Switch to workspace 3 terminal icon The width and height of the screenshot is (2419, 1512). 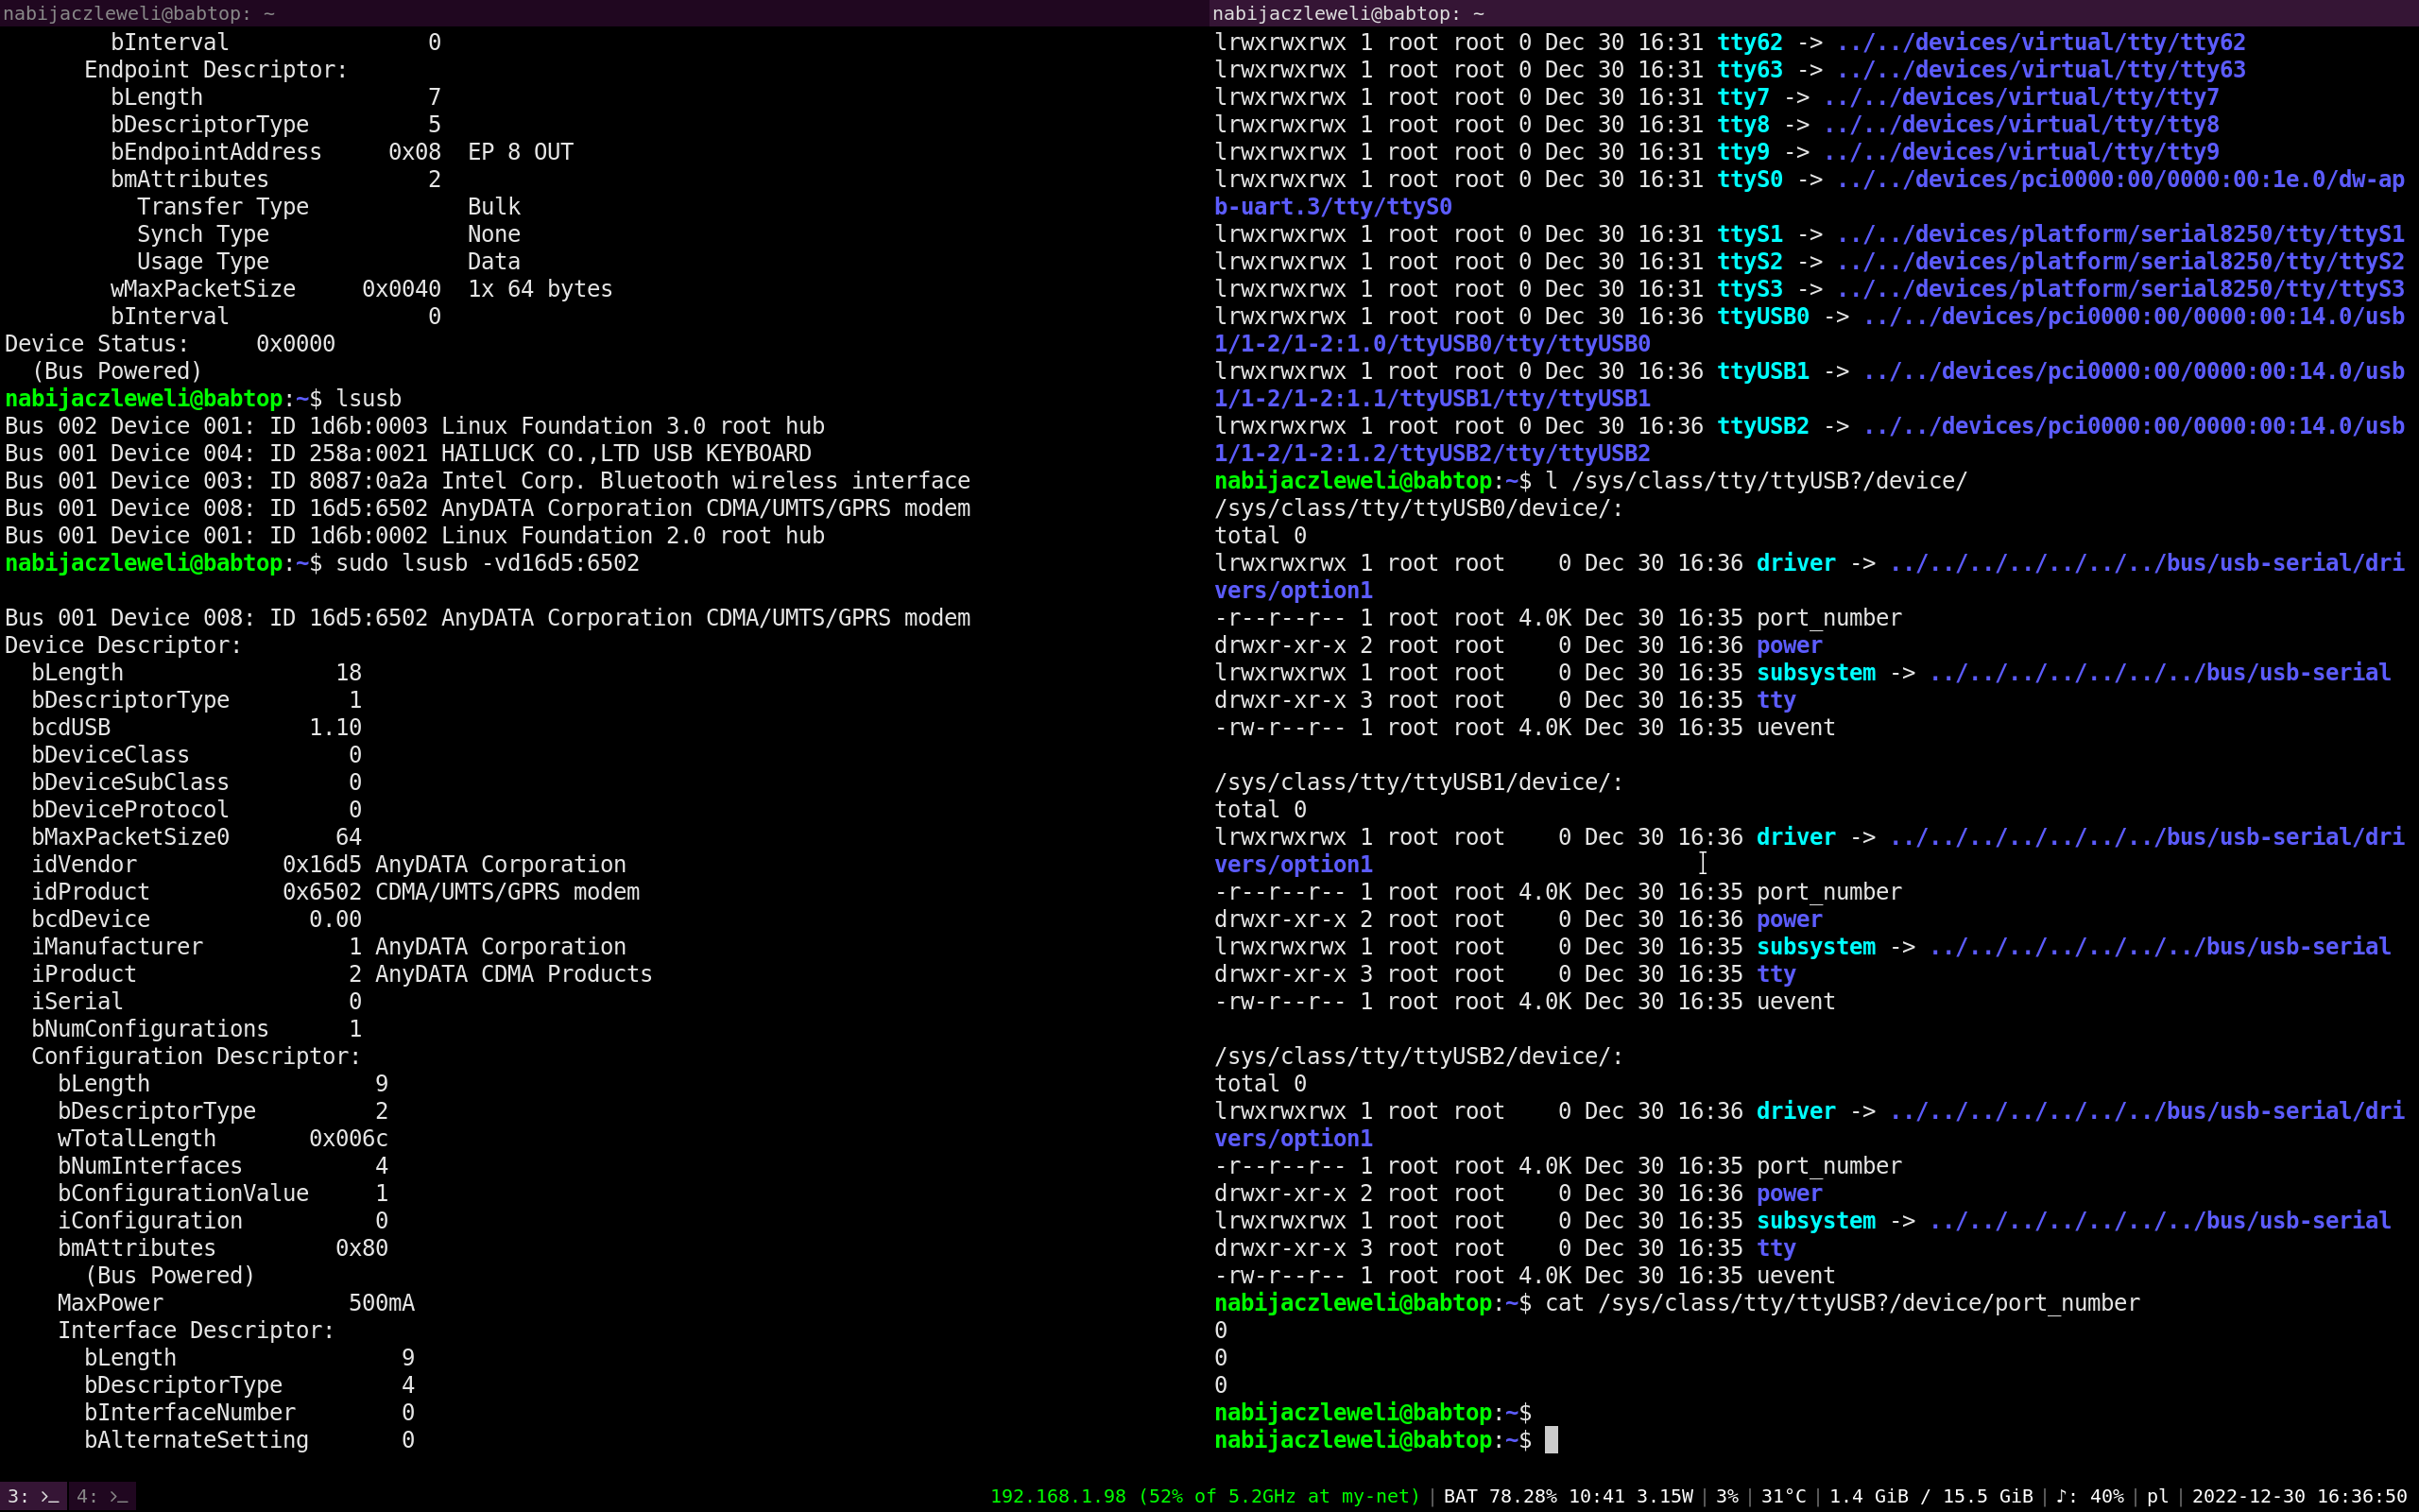click(33, 1496)
